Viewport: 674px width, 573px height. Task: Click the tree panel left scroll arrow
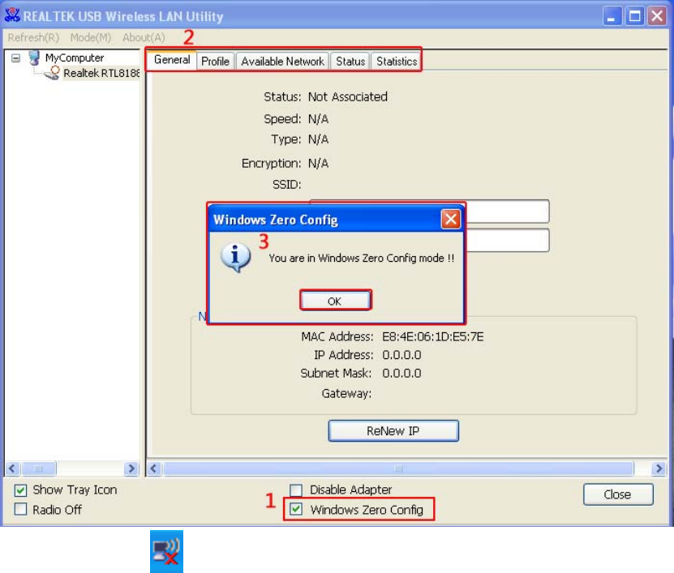(x=12, y=468)
